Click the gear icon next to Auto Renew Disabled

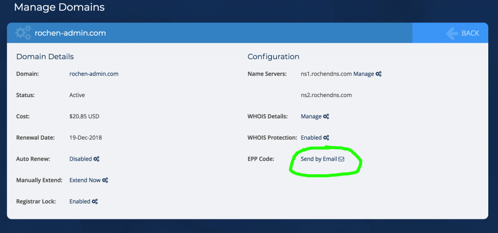pos(96,159)
